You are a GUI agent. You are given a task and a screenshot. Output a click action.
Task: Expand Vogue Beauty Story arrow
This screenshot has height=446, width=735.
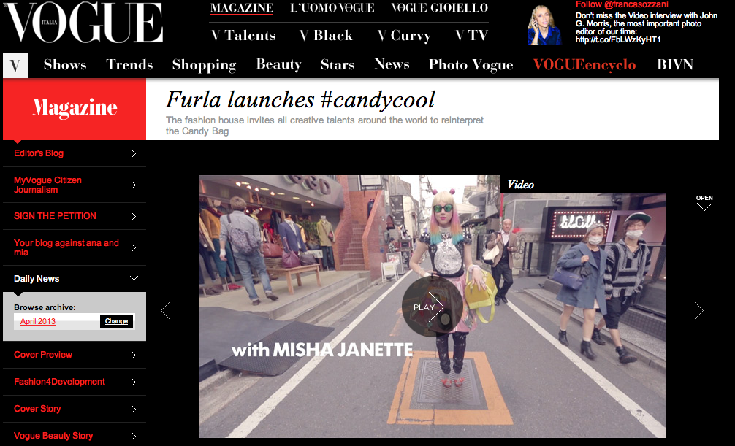tap(134, 437)
